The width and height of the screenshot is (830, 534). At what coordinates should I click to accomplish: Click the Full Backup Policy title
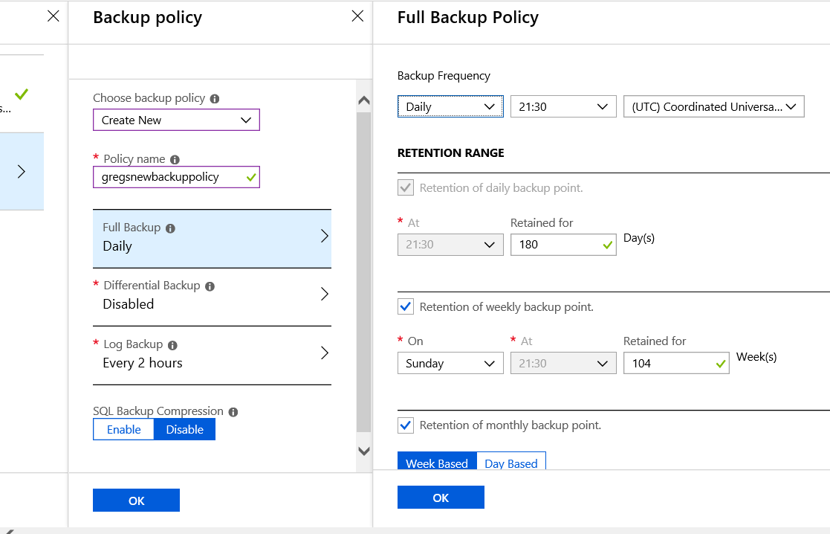point(468,17)
